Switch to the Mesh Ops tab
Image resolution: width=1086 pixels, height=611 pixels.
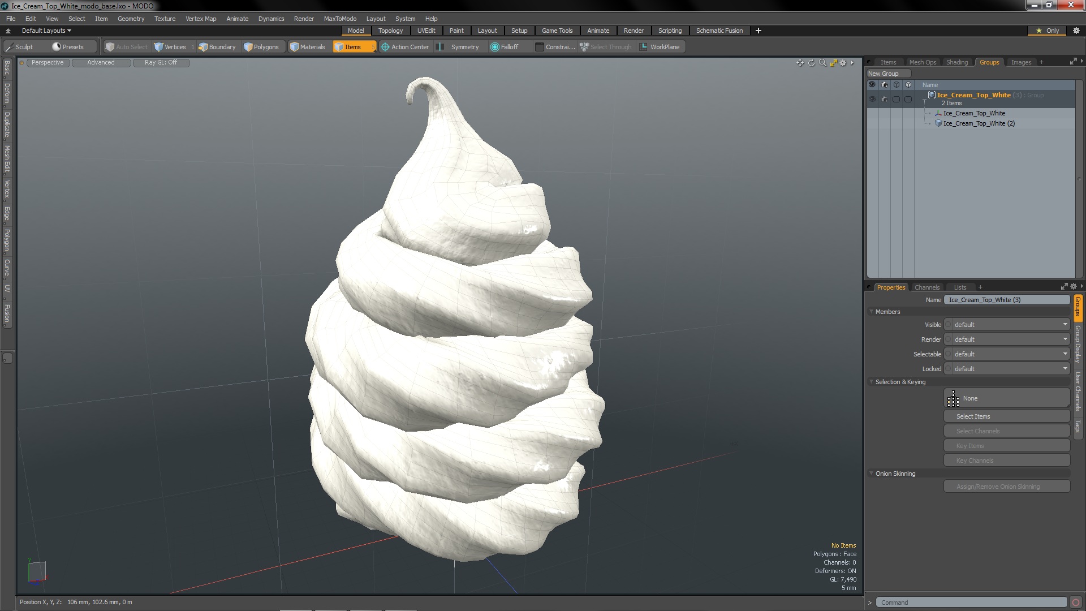pyautogui.click(x=923, y=62)
